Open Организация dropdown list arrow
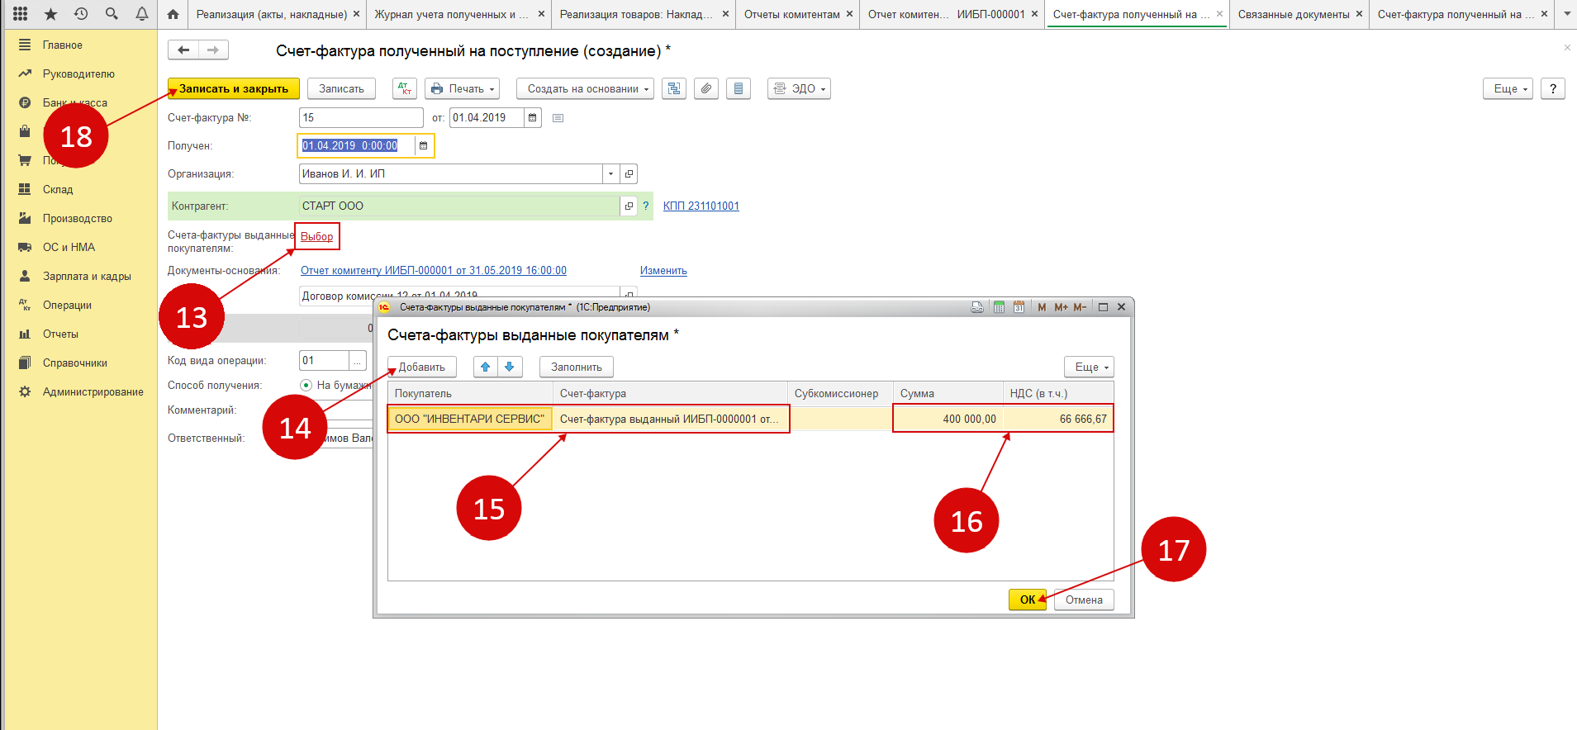 610,173
